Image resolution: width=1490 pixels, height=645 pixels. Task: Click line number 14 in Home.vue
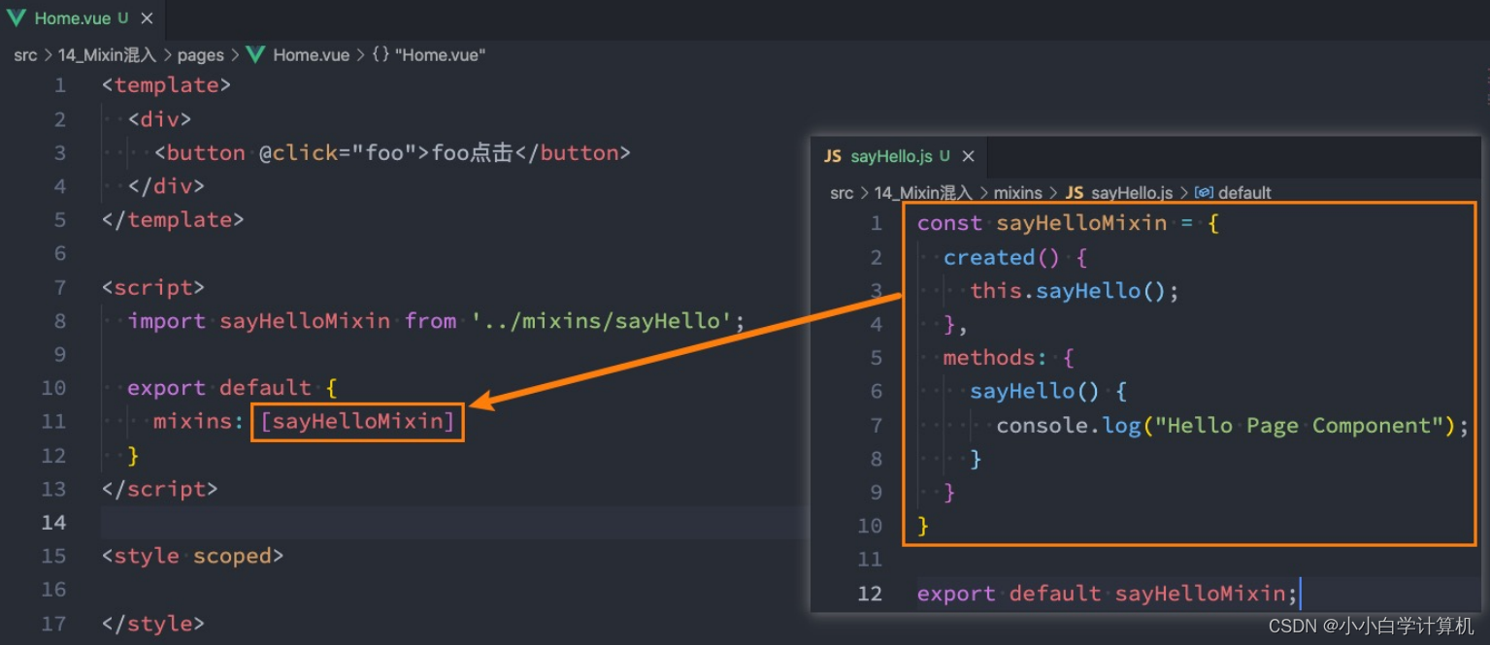[53, 523]
